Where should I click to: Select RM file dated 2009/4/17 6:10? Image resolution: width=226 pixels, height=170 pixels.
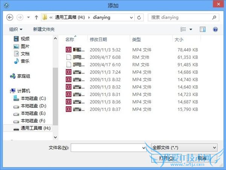pos(132,65)
